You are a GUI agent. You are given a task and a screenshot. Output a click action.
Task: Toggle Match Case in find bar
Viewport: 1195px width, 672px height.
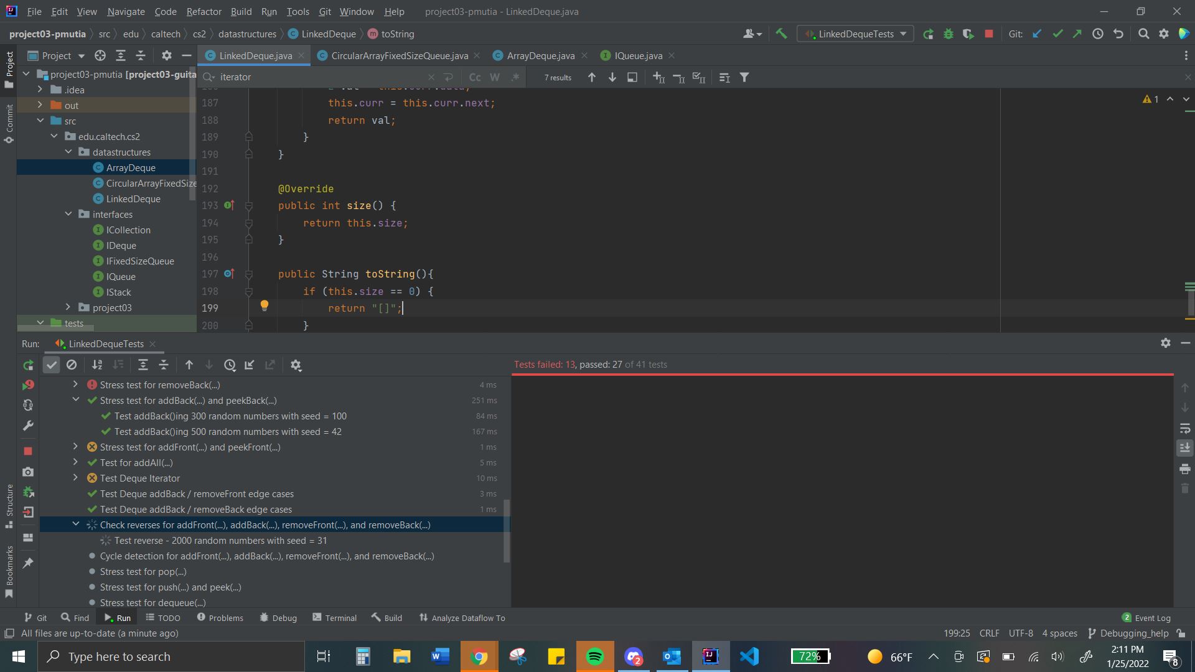click(475, 77)
